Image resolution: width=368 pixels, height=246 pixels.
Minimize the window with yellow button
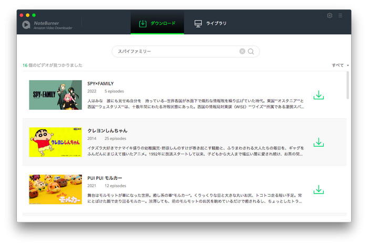[28, 15]
